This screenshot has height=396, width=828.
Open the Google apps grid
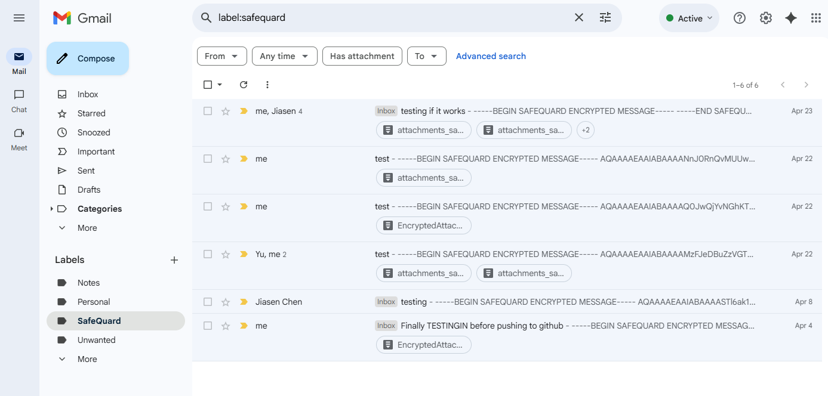click(816, 18)
